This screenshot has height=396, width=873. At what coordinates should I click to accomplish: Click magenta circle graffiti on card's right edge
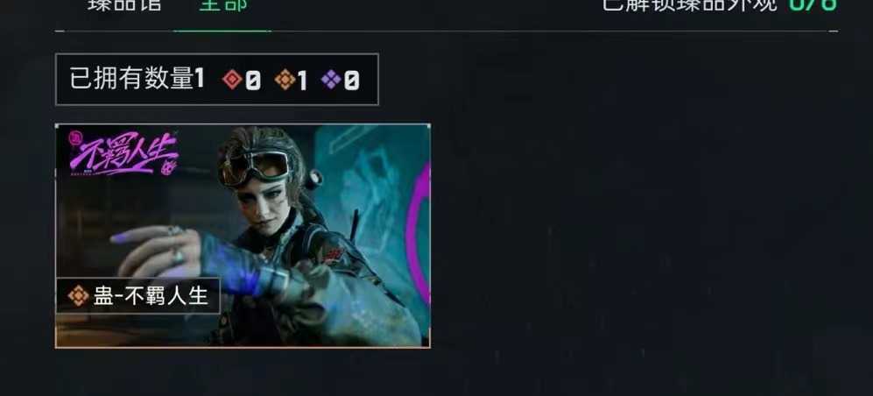[x=418, y=234]
